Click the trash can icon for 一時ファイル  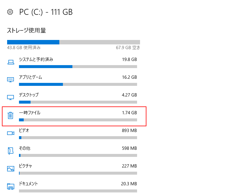11,115
